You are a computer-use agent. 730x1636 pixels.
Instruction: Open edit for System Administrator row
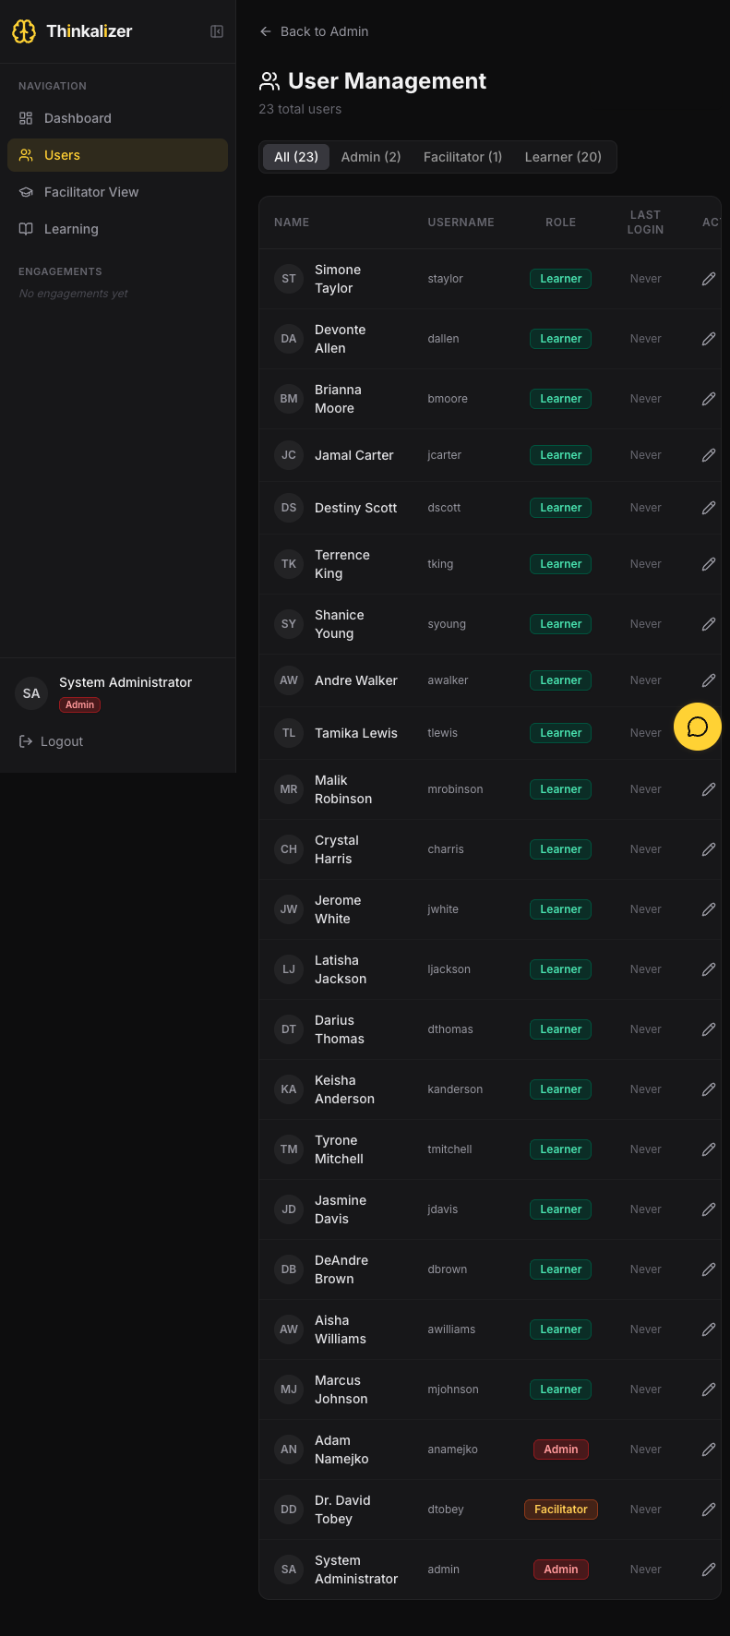709,1570
